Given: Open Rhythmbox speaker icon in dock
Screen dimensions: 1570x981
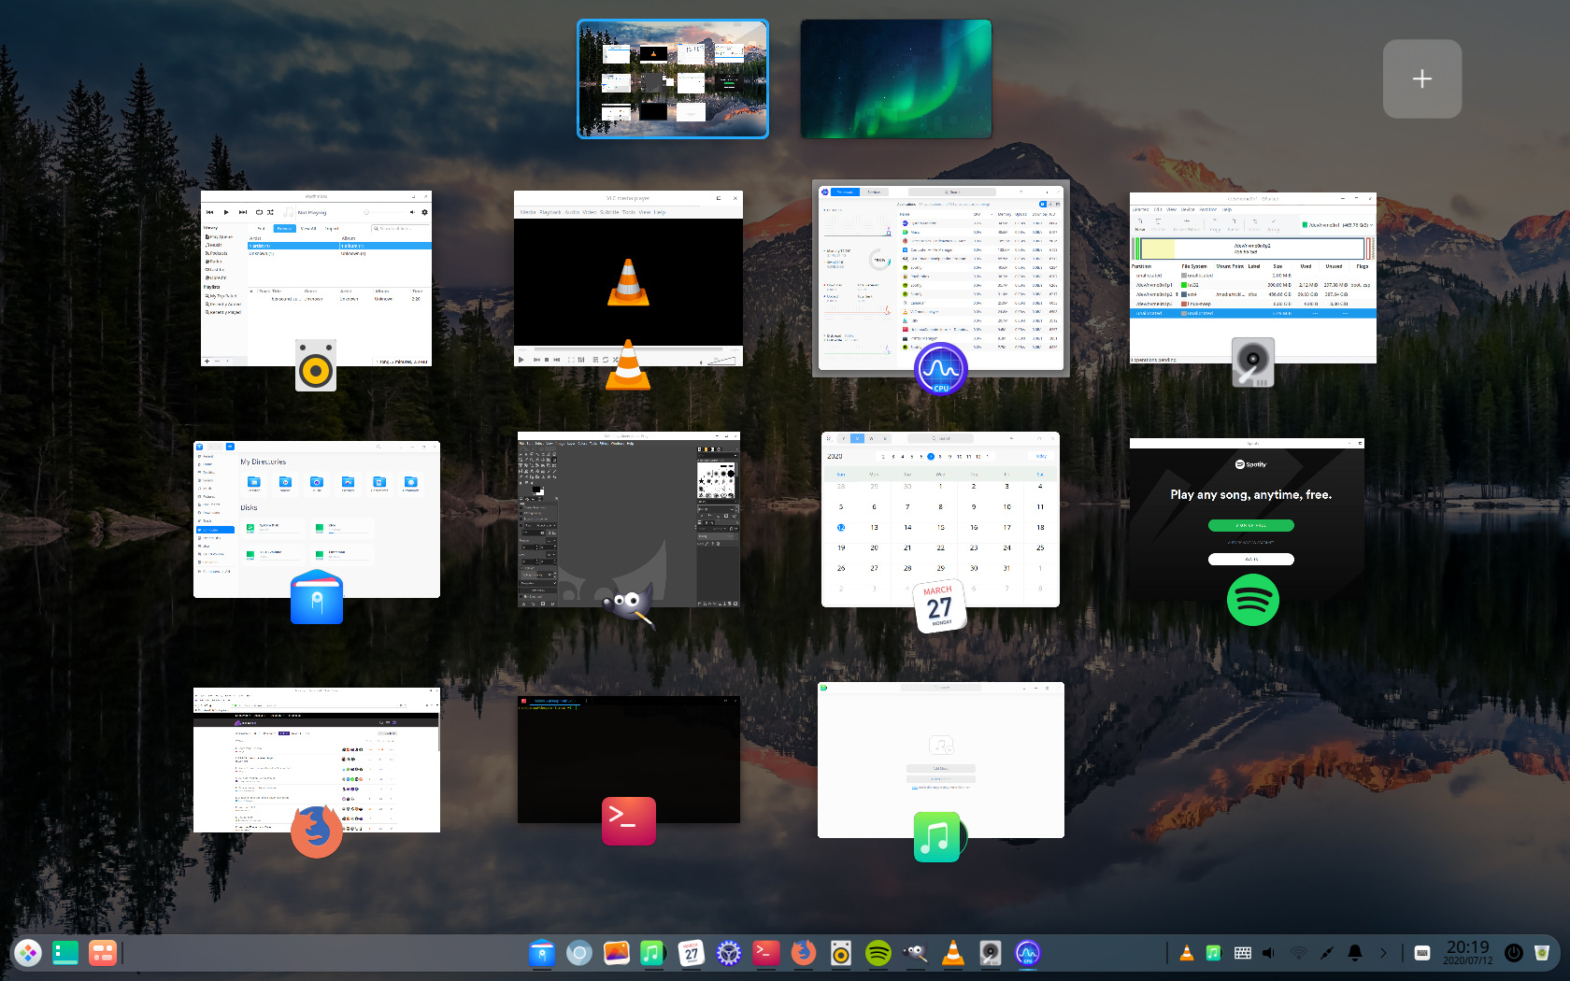Looking at the screenshot, I should (x=841, y=953).
